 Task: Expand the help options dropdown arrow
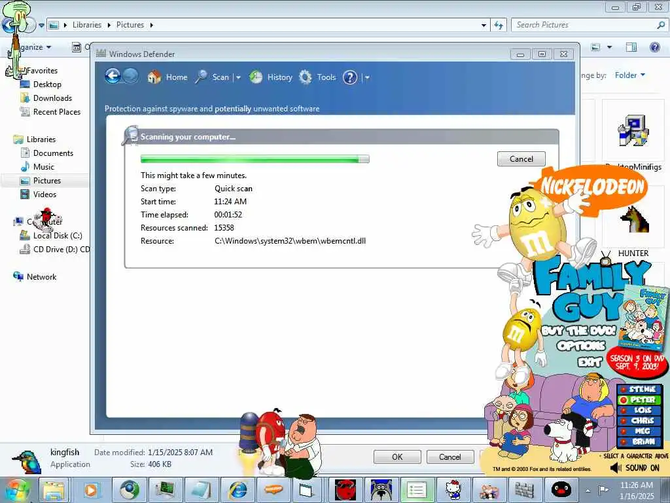pyautogui.click(x=367, y=78)
